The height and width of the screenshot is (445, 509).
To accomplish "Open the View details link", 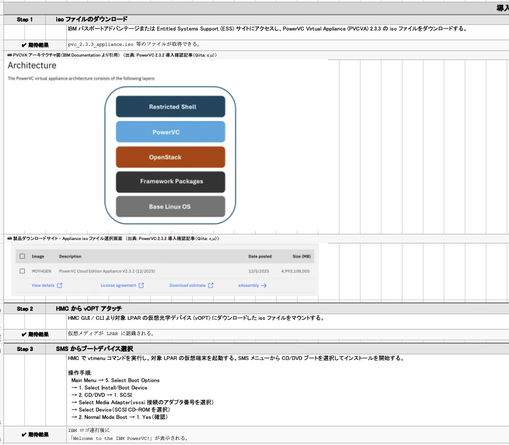I will (x=43, y=285).
